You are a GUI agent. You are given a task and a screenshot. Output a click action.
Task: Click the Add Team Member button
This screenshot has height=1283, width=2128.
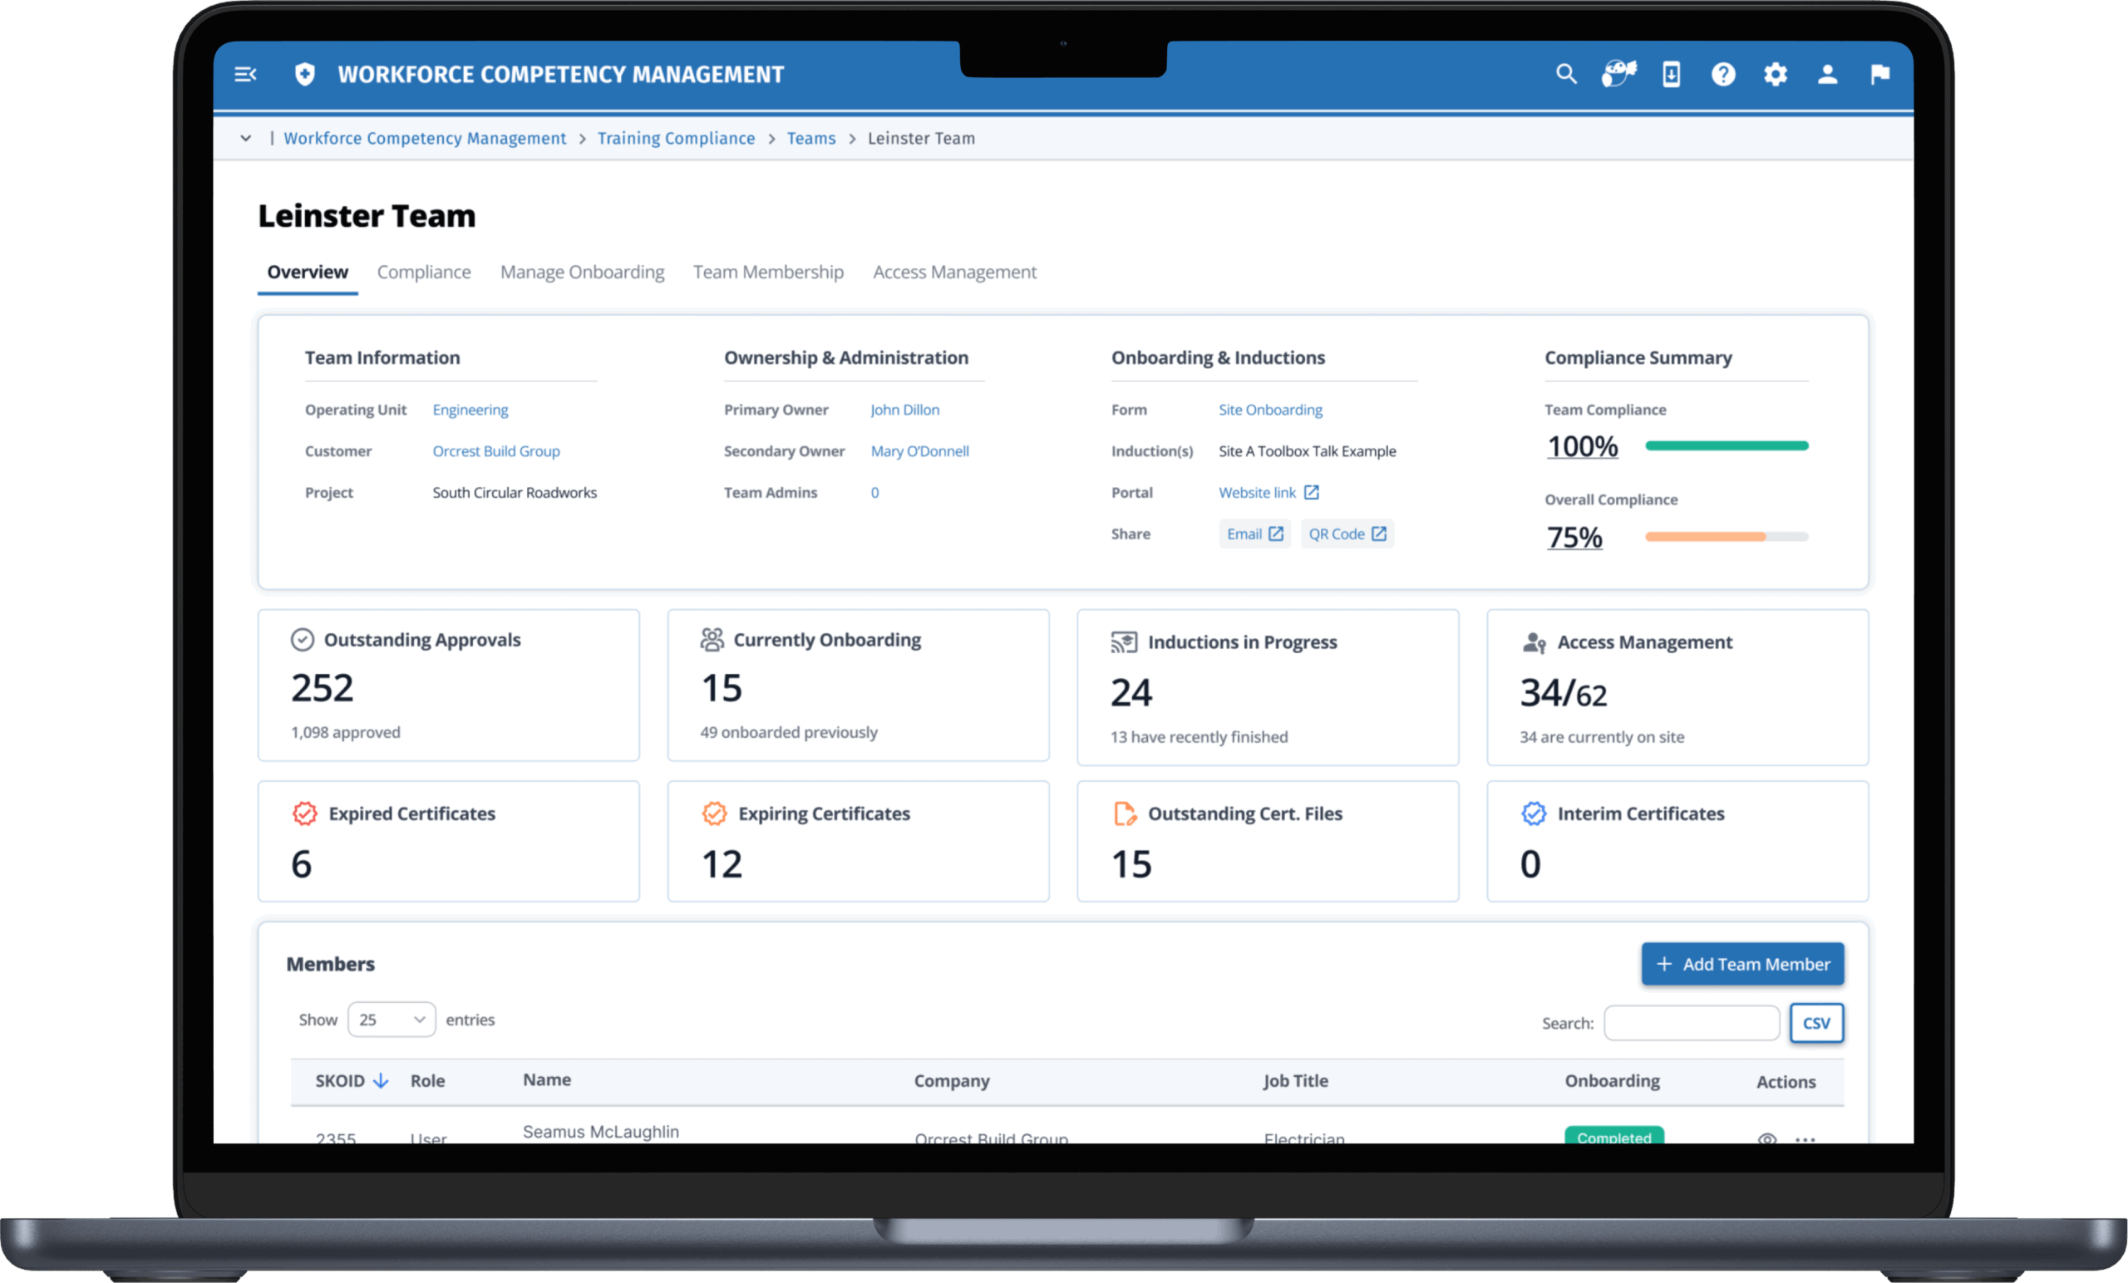click(x=1742, y=964)
